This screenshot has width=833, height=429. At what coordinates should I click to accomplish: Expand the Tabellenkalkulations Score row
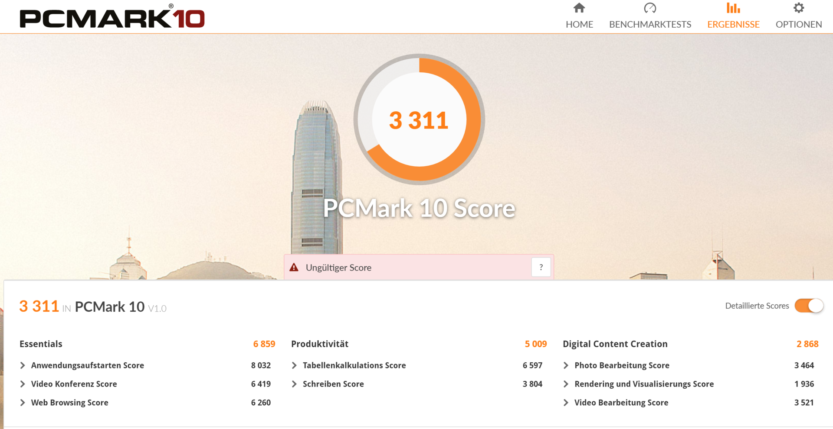pyautogui.click(x=294, y=365)
